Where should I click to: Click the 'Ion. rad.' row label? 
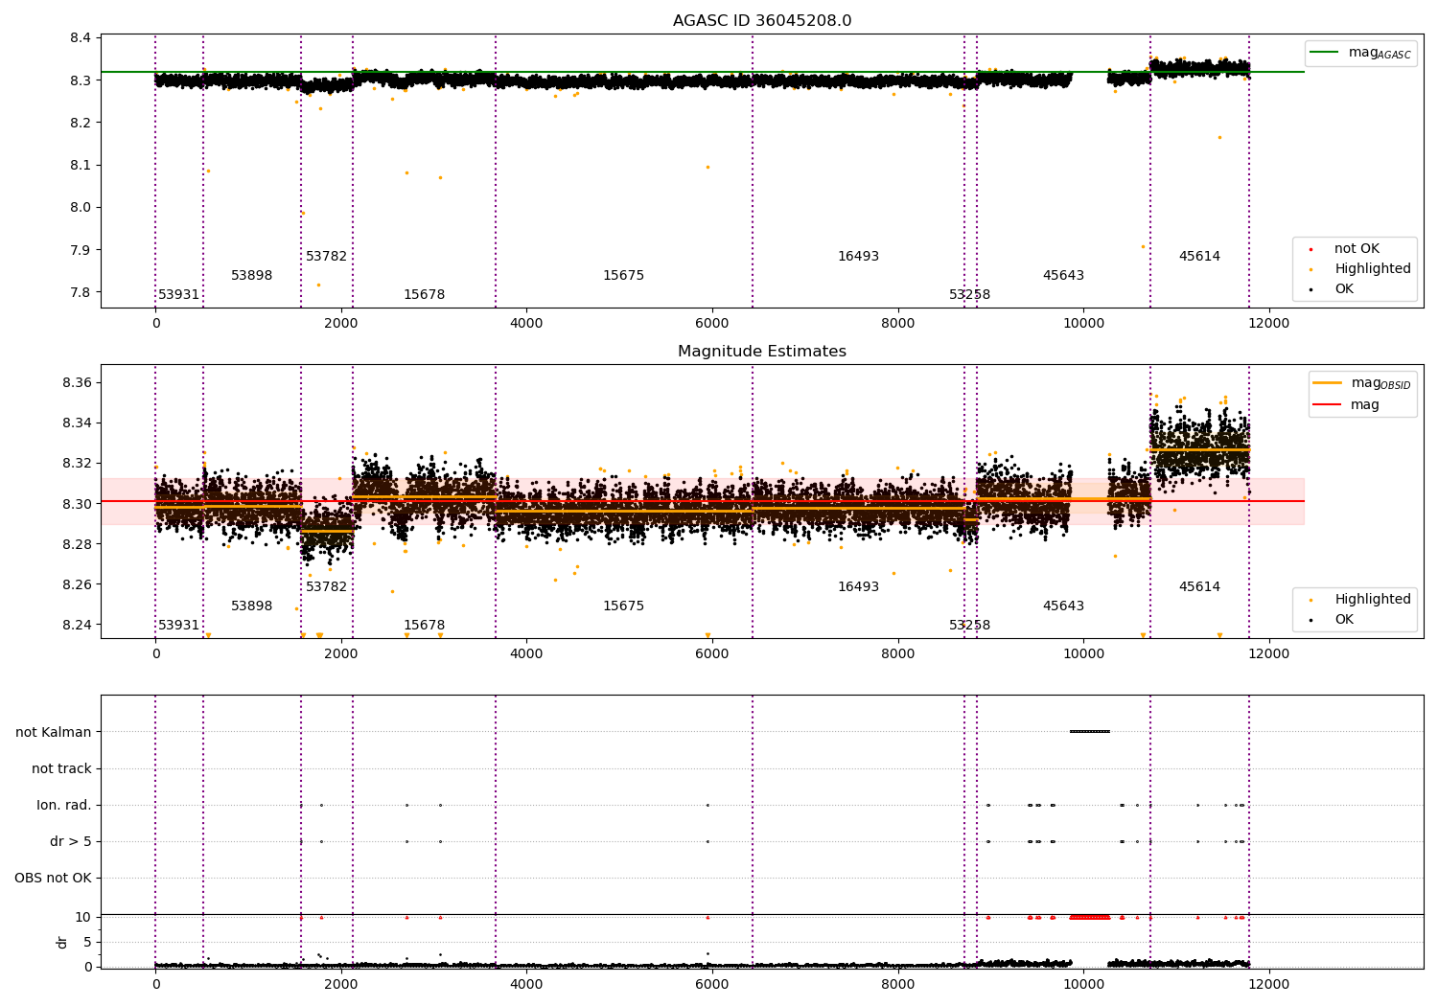pyautogui.click(x=64, y=805)
